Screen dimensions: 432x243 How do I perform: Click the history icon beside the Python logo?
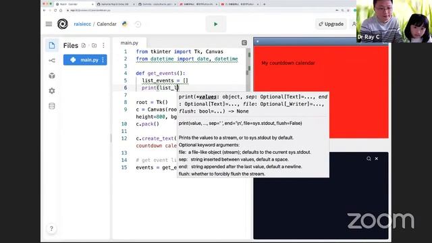pyautogui.click(x=138, y=24)
